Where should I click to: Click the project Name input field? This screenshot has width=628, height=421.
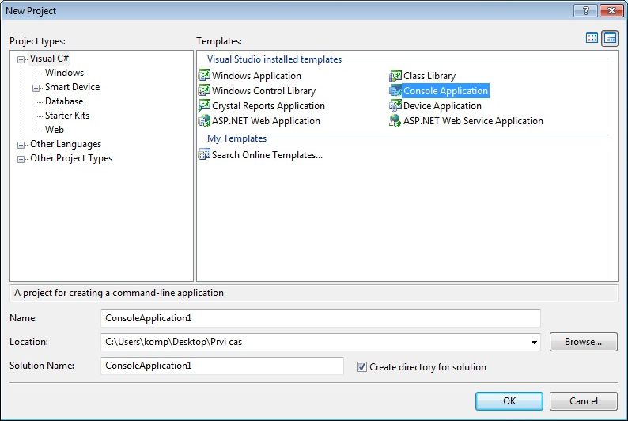(320, 318)
